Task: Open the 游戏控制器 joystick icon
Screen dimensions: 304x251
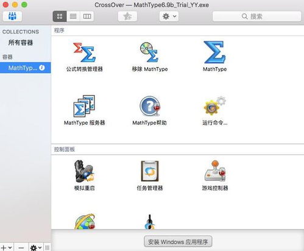Action: [x=215, y=171]
